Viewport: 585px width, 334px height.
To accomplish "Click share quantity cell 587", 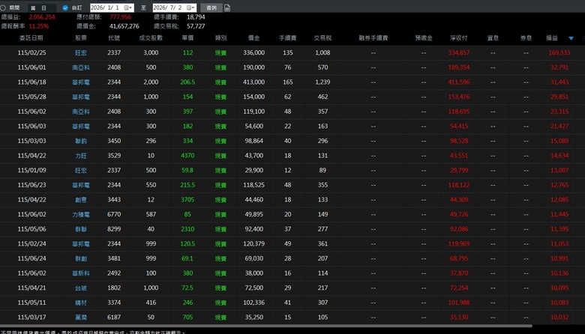I will (151, 214).
